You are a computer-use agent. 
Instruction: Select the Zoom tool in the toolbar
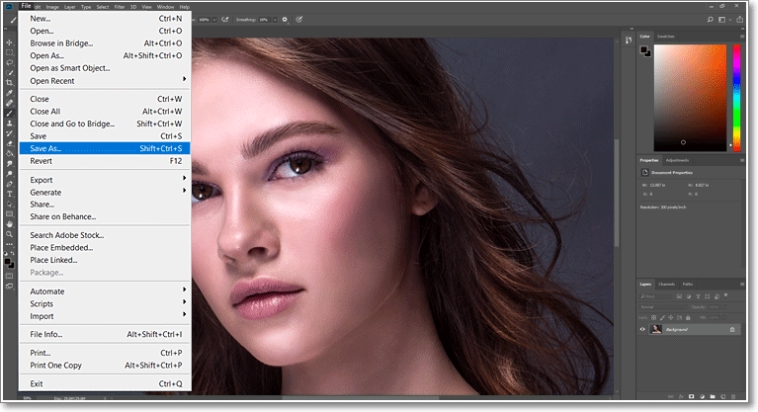coord(9,234)
